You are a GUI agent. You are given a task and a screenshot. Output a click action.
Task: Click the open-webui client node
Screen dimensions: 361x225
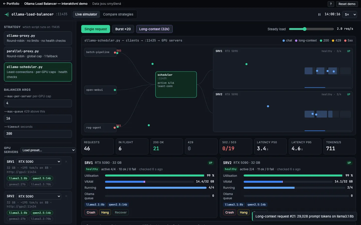coord(100,90)
